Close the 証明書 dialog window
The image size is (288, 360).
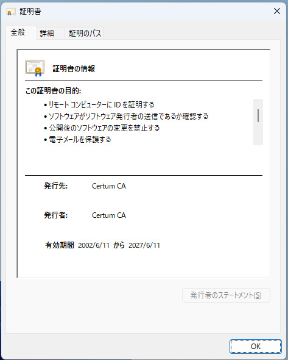(x=277, y=11)
